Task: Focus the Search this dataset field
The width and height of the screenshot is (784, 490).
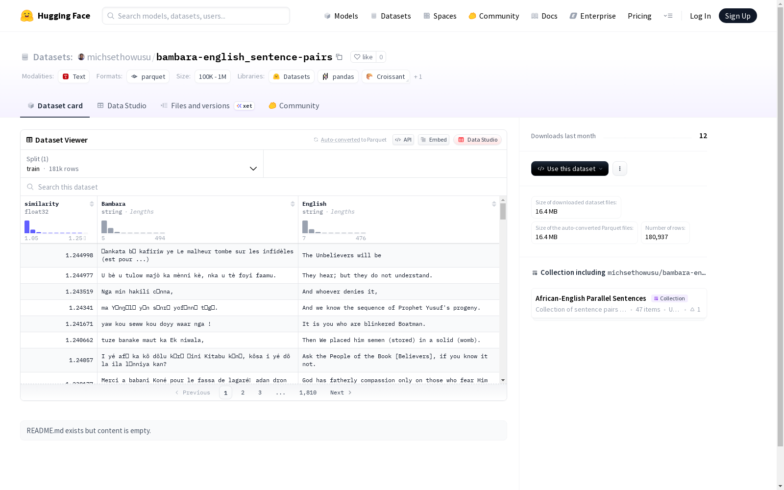Action: (x=264, y=187)
